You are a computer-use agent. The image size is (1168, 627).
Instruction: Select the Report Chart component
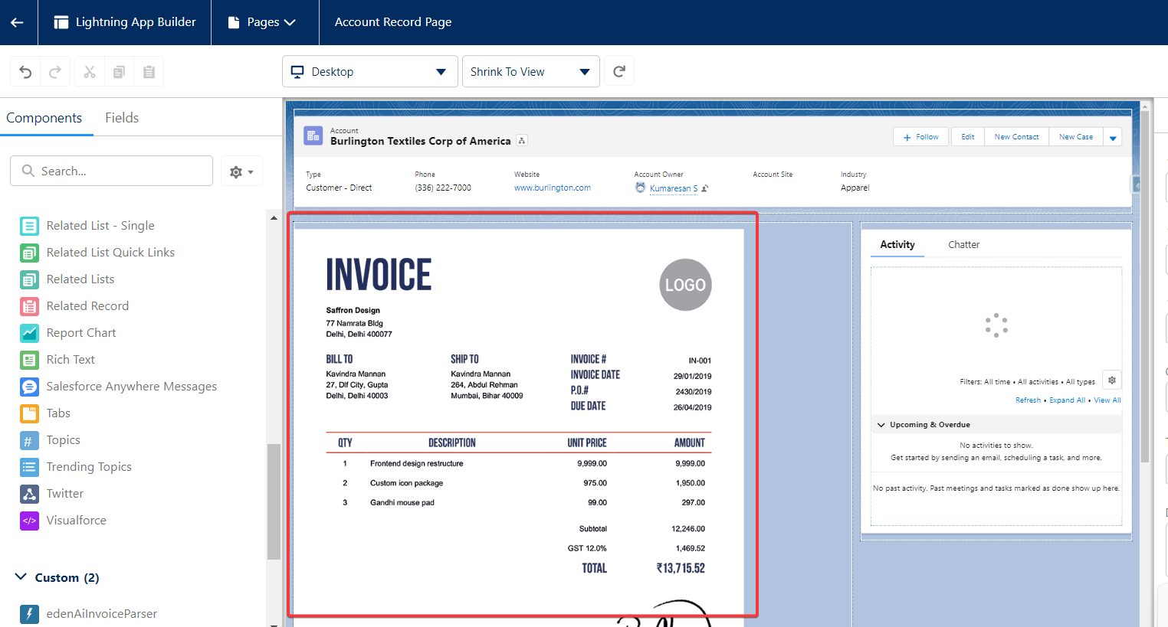[81, 333]
